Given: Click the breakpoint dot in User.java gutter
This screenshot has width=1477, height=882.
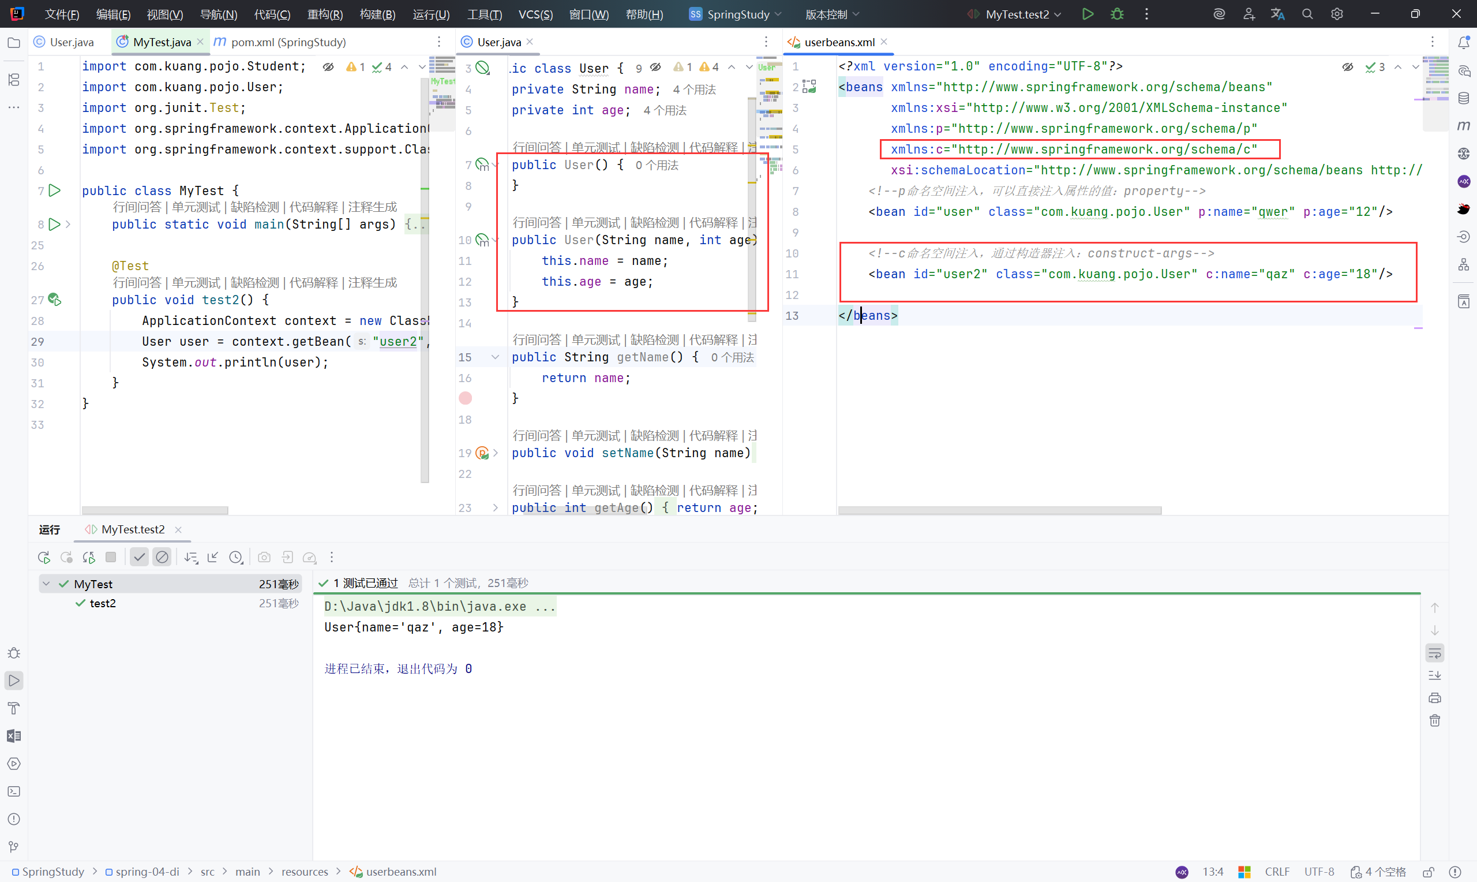Looking at the screenshot, I should 466,398.
